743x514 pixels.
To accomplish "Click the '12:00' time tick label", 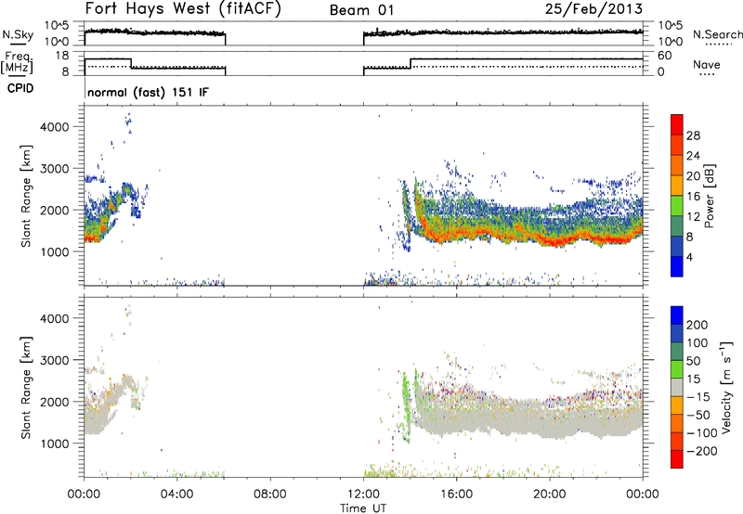I will click(363, 495).
